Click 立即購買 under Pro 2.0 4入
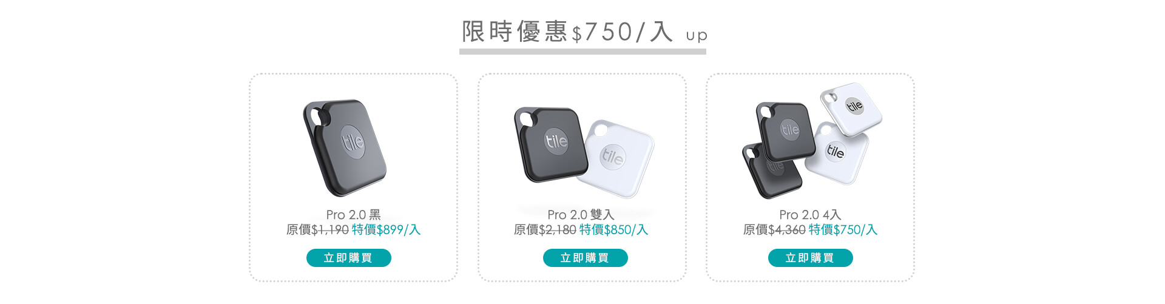The image size is (1165, 304). (811, 258)
